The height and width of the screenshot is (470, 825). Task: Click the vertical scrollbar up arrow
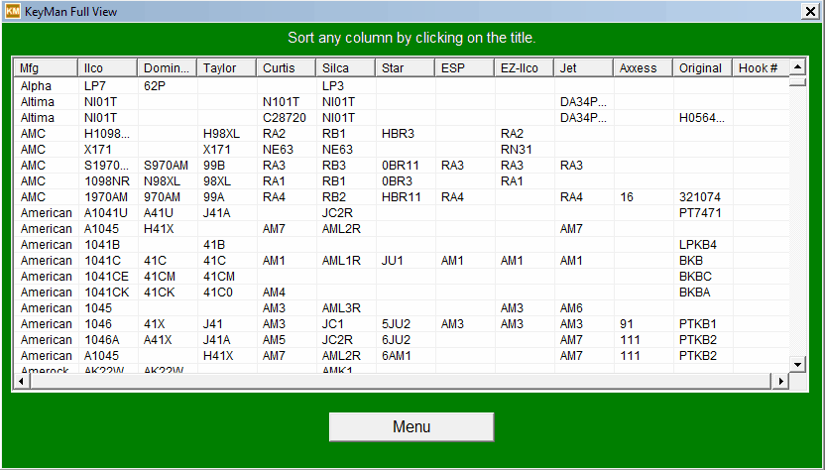797,66
